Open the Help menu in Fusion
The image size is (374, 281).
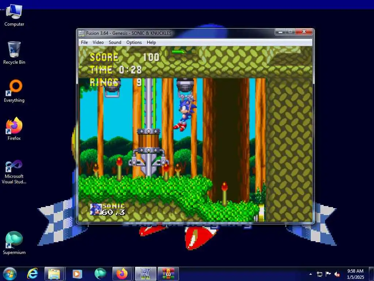(x=151, y=42)
